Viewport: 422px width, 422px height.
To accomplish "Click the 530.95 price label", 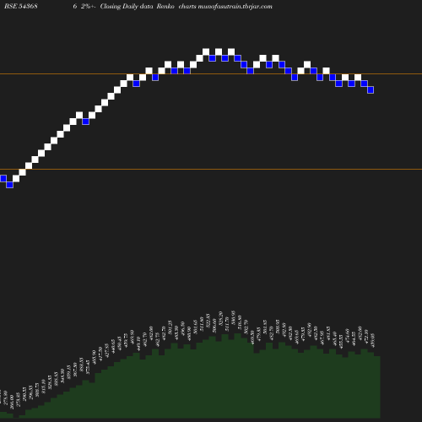I will [233, 318].
